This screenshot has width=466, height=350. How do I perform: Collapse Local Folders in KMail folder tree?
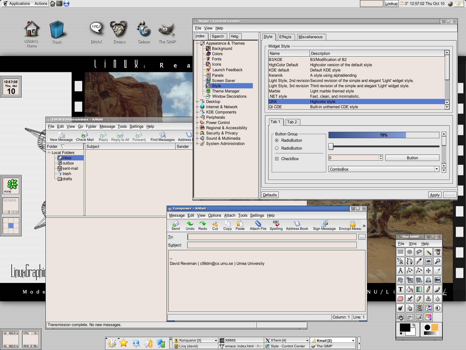coord(49,153)
